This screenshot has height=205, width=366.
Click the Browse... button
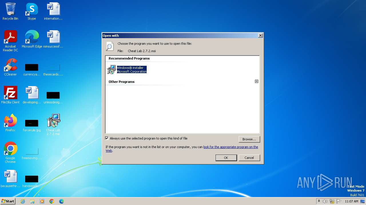tap(249, 139)
